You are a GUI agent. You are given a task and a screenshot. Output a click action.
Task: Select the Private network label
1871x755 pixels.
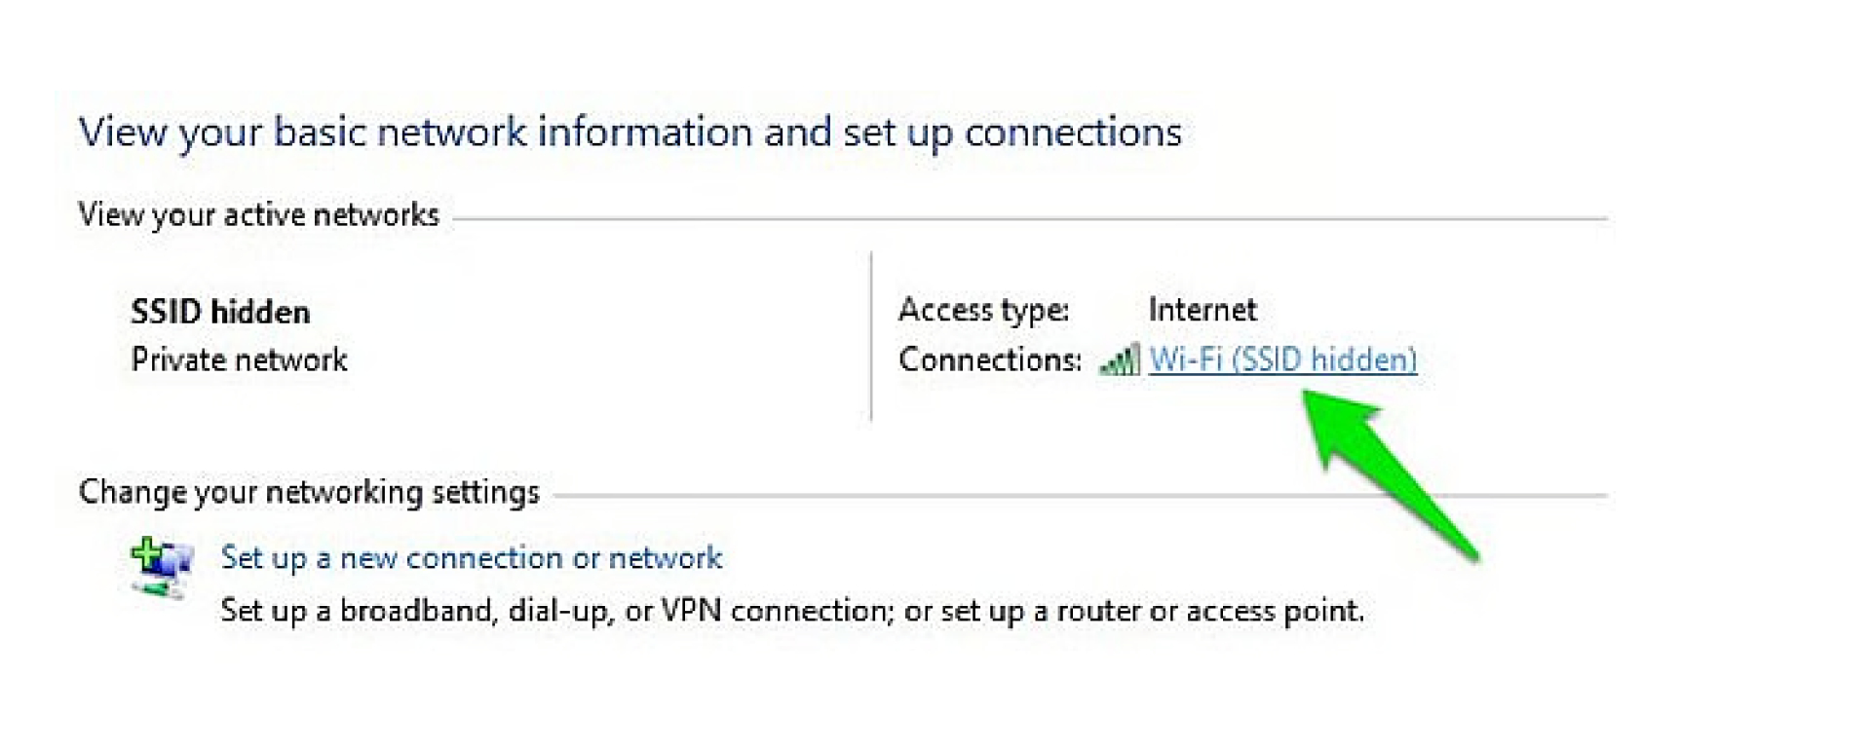tap(238, 359)
